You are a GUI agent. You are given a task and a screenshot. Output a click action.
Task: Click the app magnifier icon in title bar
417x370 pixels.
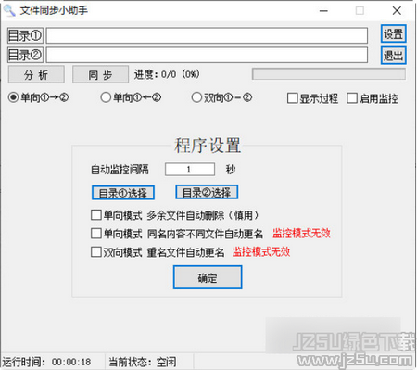click(9, 10)
